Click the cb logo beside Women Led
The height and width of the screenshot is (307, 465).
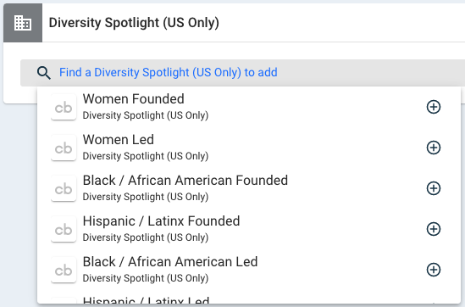click(x=64, y=148)
